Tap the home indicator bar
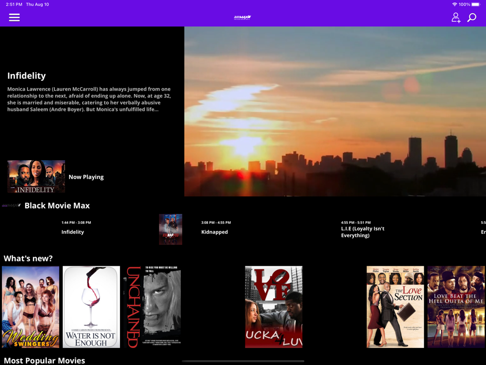 [243, 361]
